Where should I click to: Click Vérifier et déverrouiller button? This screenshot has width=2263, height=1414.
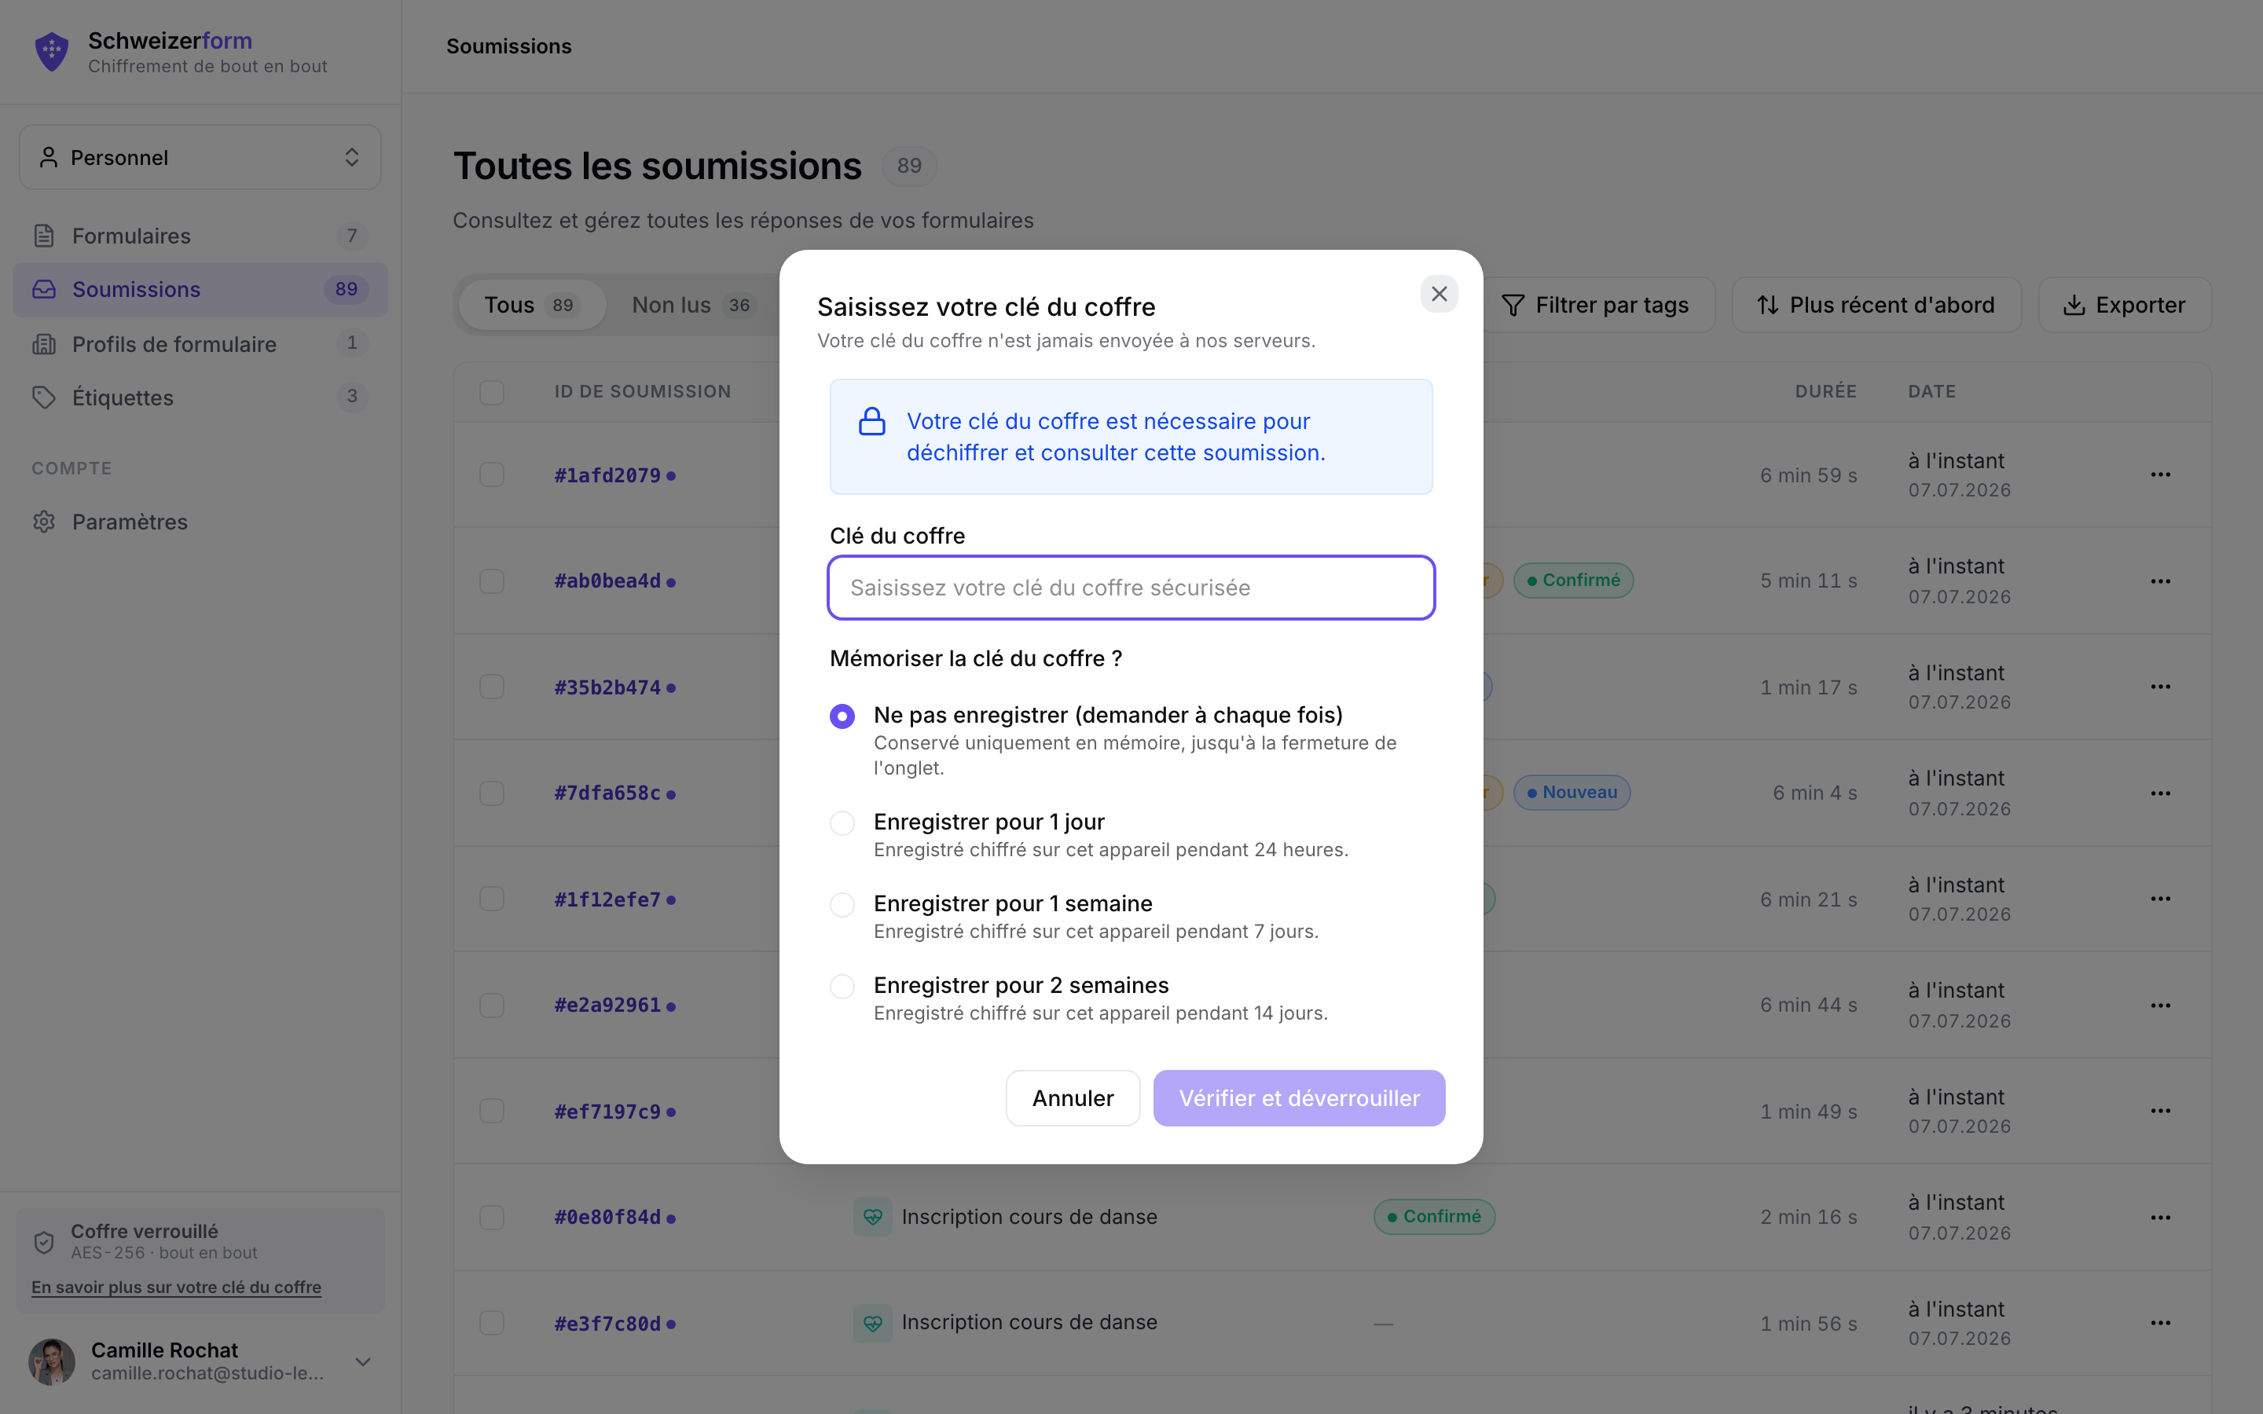[1299, 1098]
